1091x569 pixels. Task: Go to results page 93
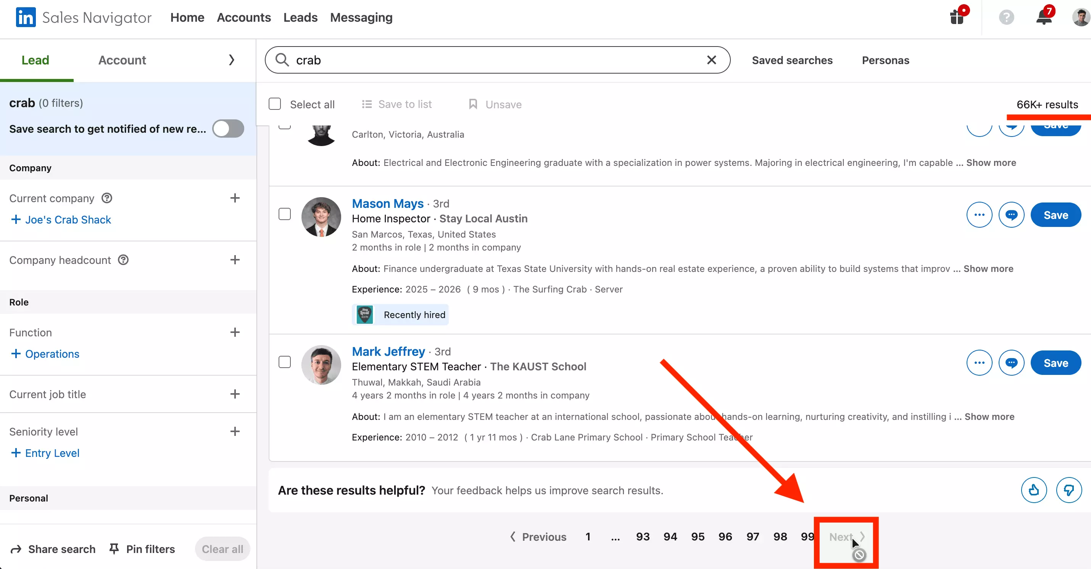tap(643, 537)
